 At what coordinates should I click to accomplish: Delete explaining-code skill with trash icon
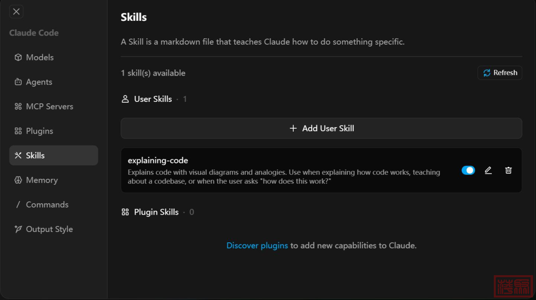[x=508, y=170]
